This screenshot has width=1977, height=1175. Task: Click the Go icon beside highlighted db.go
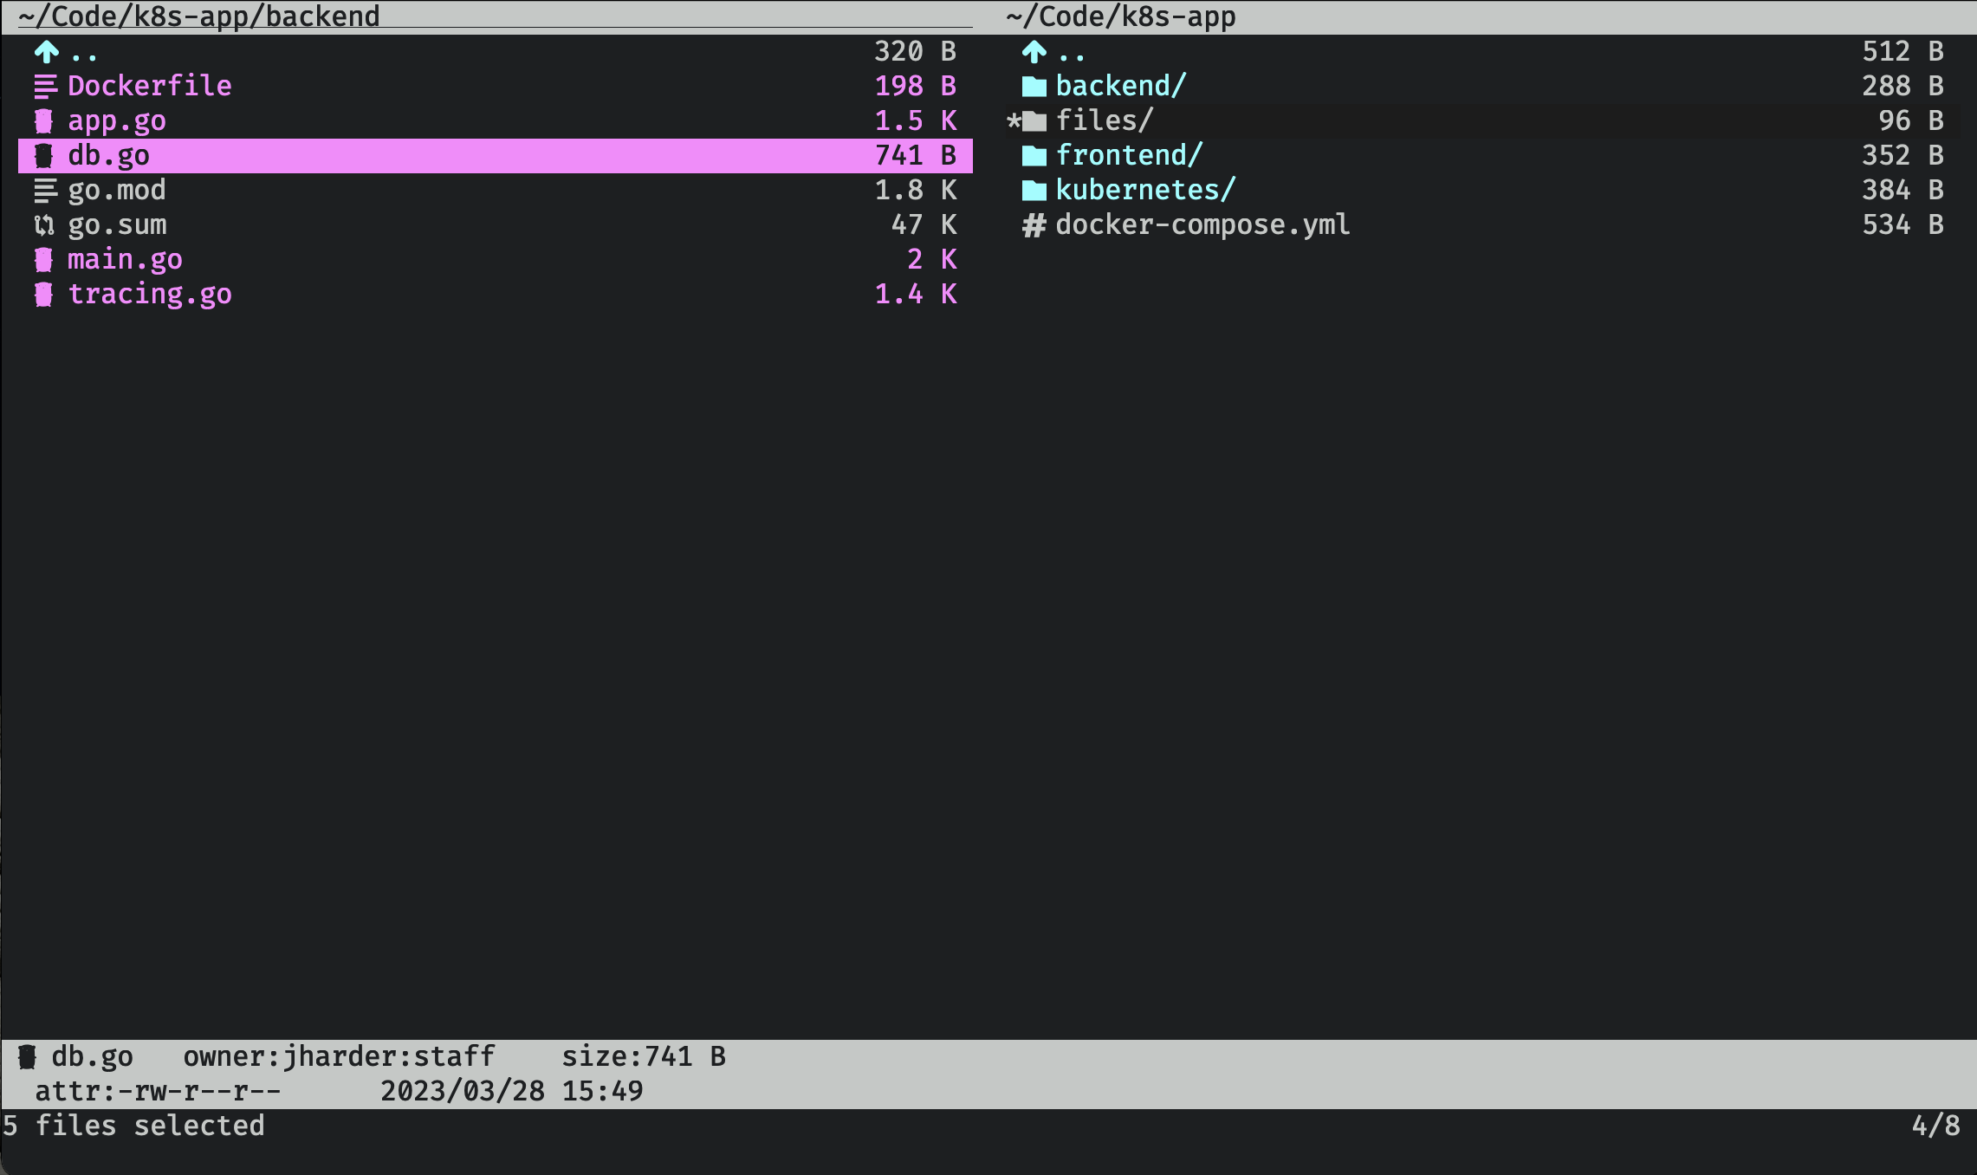pos(43,156)
